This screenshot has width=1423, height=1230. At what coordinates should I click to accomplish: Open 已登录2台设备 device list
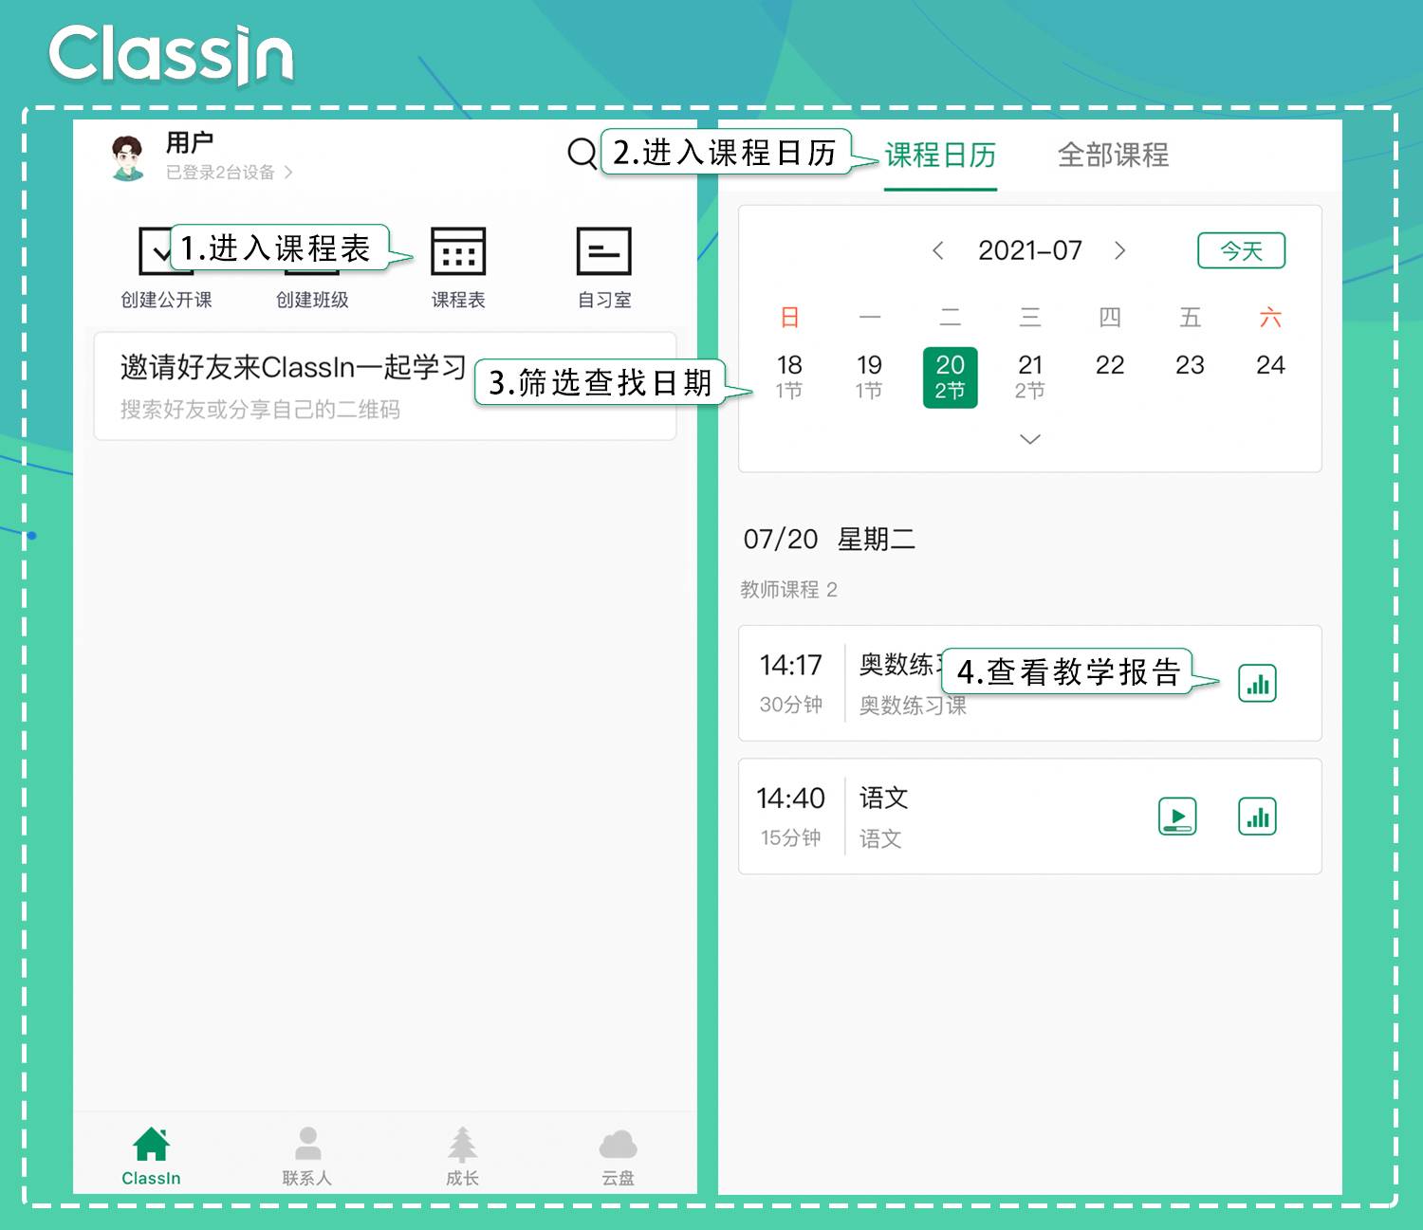point(229,173)
